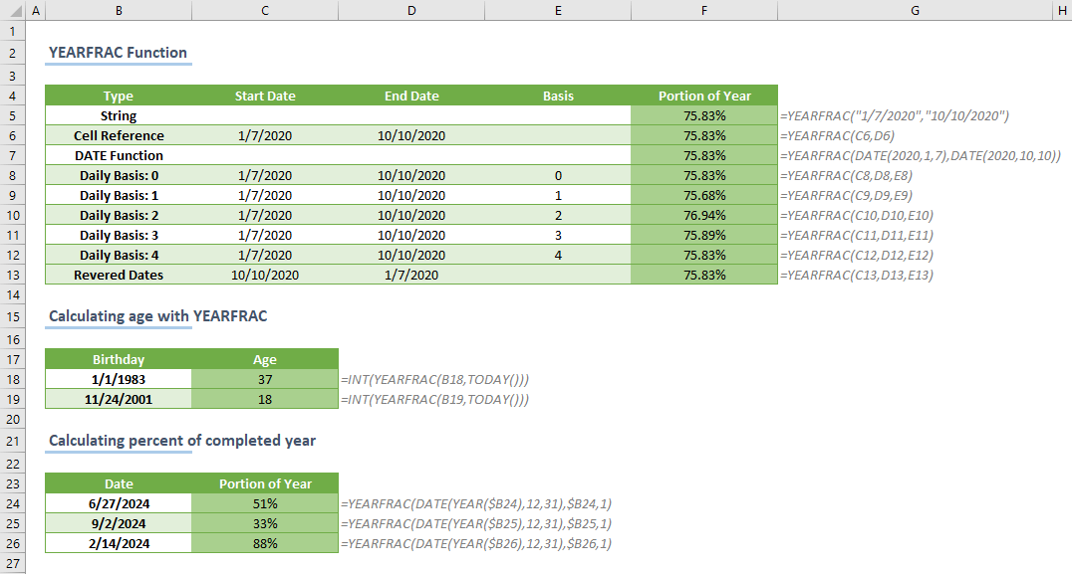Viewport: 1072px width, 574px height.
Task: Select column C header
Action: (265, 11)
